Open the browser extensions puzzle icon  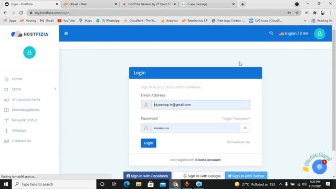[x=314, y=13]
